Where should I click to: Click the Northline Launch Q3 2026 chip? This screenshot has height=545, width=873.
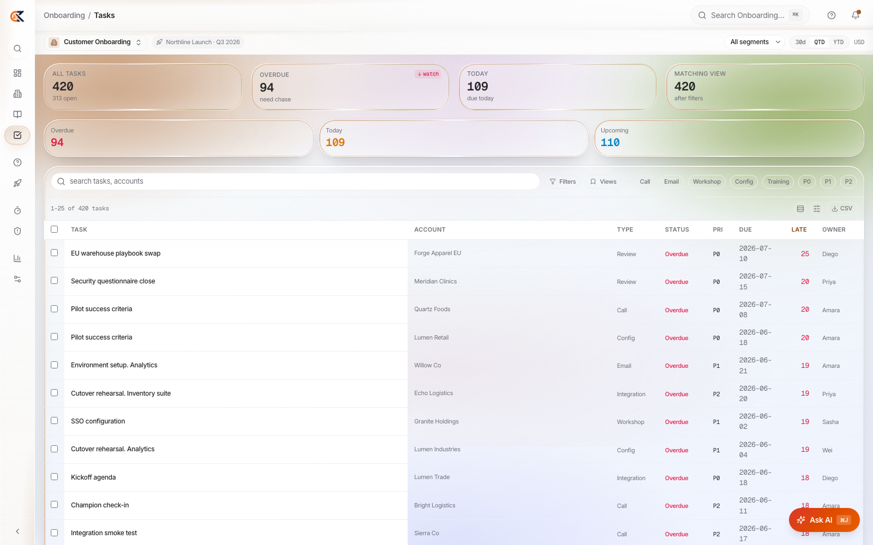coord(198,42)
